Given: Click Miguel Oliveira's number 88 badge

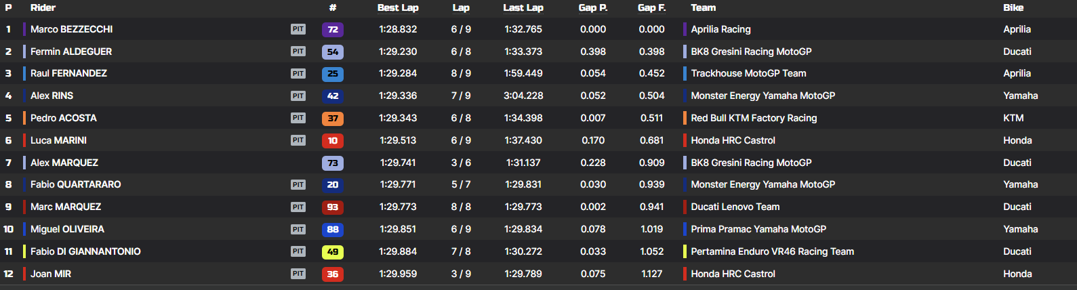Looking at the screenshot, I should coord(332,229).
